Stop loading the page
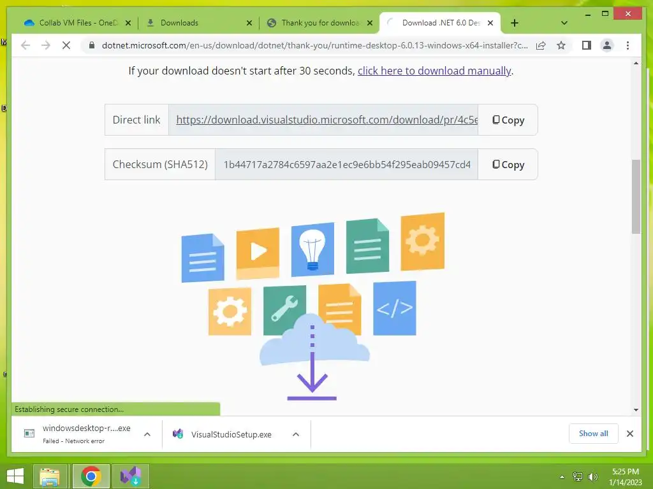Screen dimensions: 653x489 [66, 45]
